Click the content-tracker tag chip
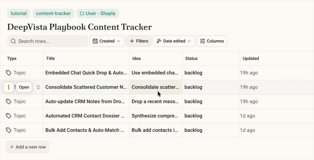Viewport: 314px width, 160px height. (53, 13)
